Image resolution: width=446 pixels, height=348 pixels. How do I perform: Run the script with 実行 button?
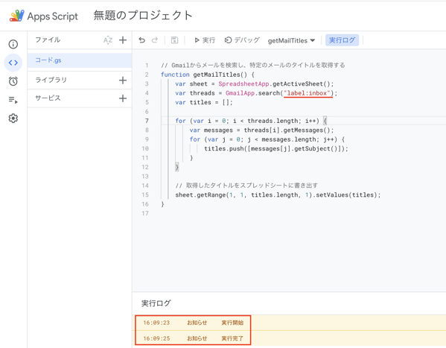205,40
